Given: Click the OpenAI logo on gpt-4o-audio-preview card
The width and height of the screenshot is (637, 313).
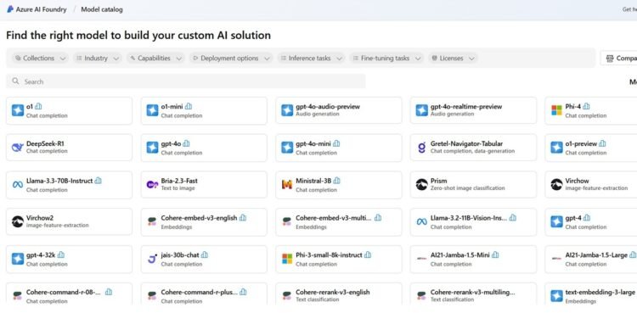Looking at the screenshot, I should [287, 110].
